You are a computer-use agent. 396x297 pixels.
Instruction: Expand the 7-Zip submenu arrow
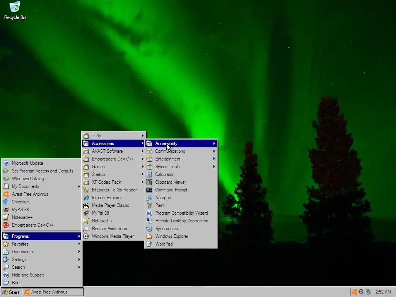142,136
